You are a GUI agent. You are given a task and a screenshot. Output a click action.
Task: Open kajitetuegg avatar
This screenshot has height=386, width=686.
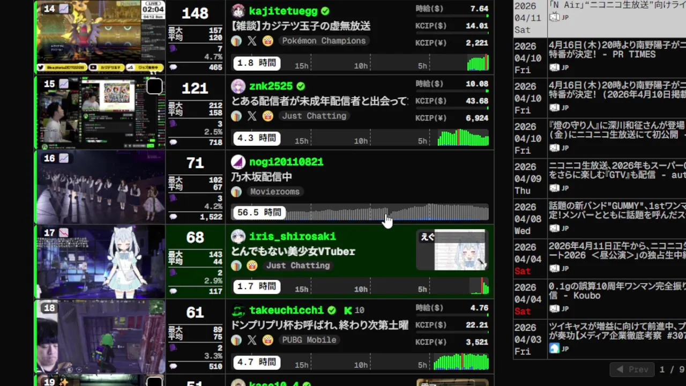click(x=238, y=11)
